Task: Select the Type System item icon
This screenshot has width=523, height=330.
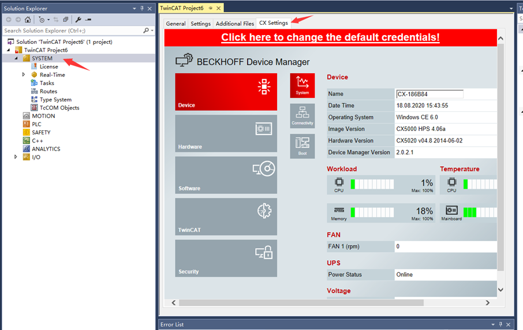Action: tap(34, 99)
